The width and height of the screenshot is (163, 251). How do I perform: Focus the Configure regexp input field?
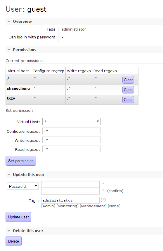[x=72, y=131]
